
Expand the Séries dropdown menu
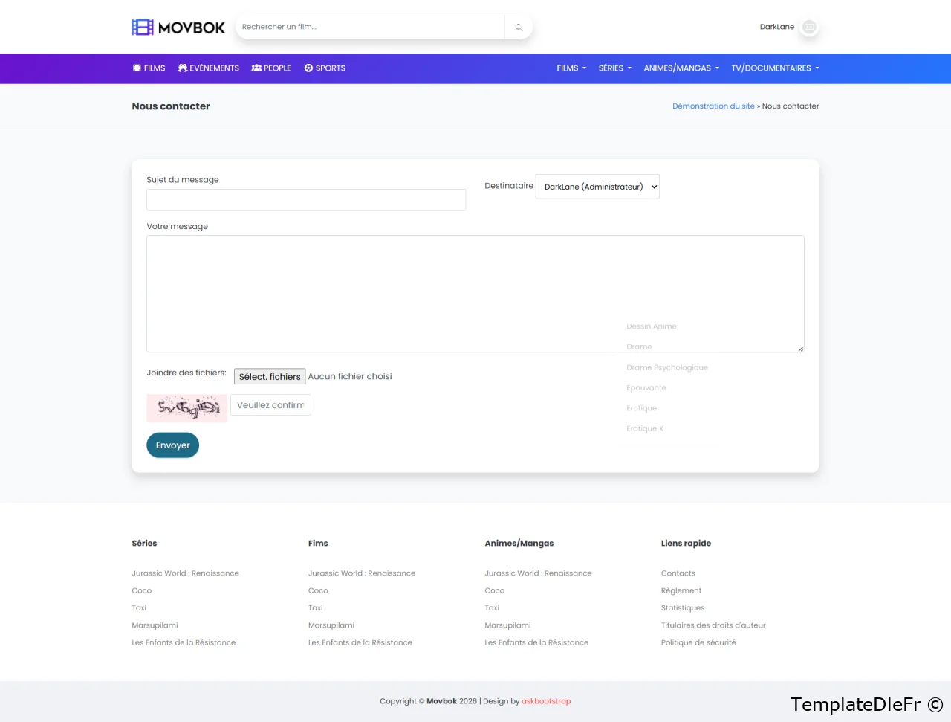coord(614,68)
